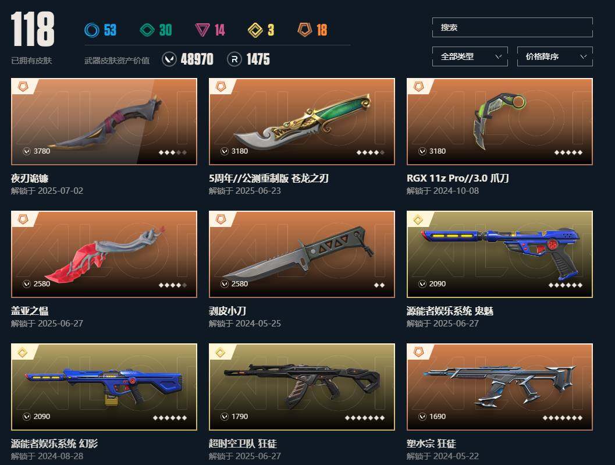Click the Radianite Points icon beside 1475
The height and width of the screenshot is (465, 615).
(x=234, y=59)
